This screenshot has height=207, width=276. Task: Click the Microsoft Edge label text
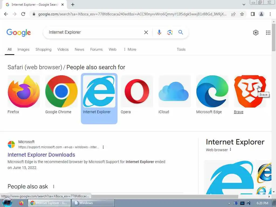[x=209, y=112]
